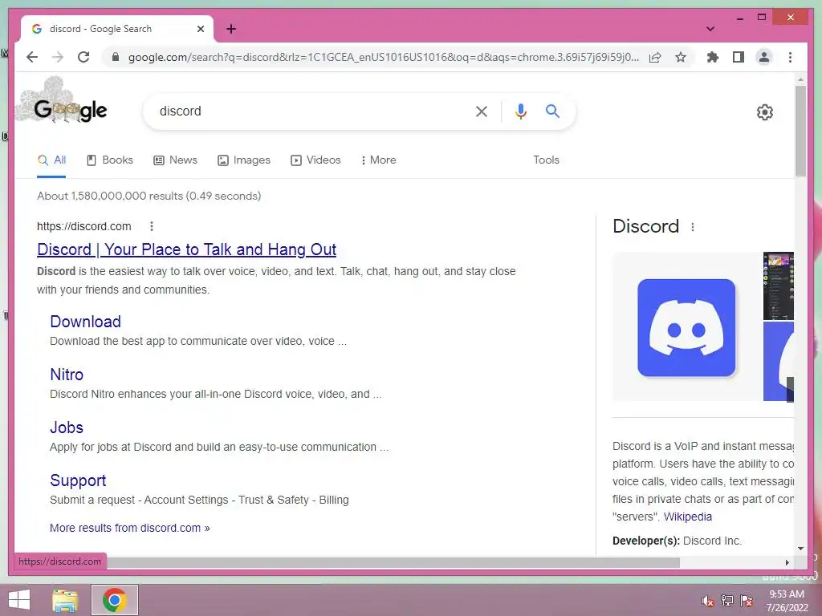Switch to News results
The height and width of the screenshot is (616, 822).
pyautogui.click(x=175, y=160)
